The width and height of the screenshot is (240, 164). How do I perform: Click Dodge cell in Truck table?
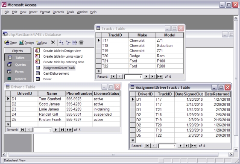142,56
